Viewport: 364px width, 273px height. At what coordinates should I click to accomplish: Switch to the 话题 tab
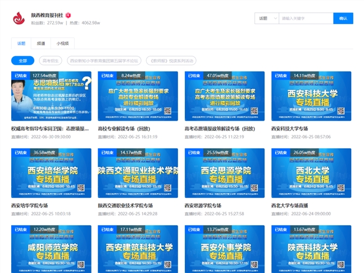click(x=21, y=43)
